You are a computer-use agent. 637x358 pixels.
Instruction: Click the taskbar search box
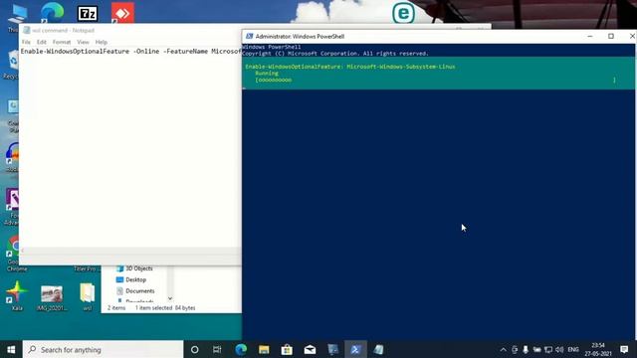[x=103, y=349]
